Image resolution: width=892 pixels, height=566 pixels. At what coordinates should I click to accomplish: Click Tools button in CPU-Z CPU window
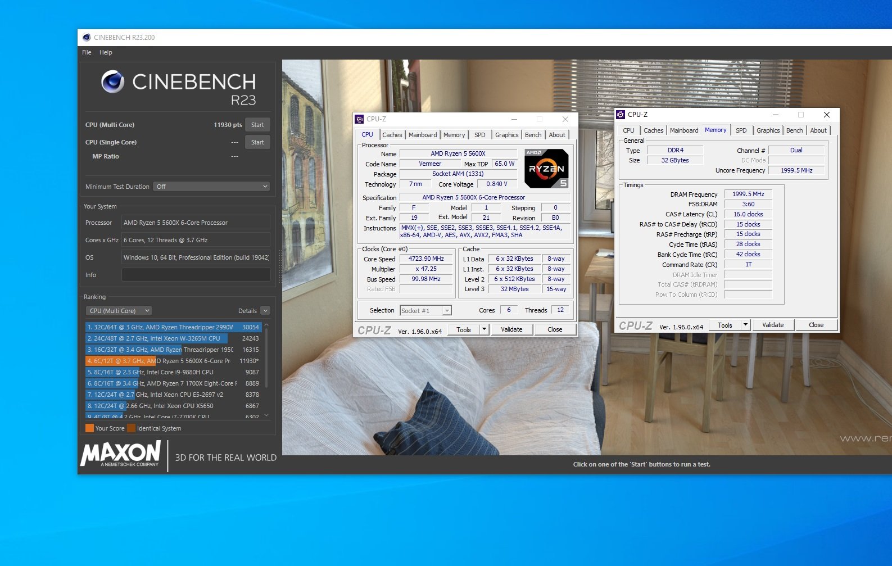(464, 330)
